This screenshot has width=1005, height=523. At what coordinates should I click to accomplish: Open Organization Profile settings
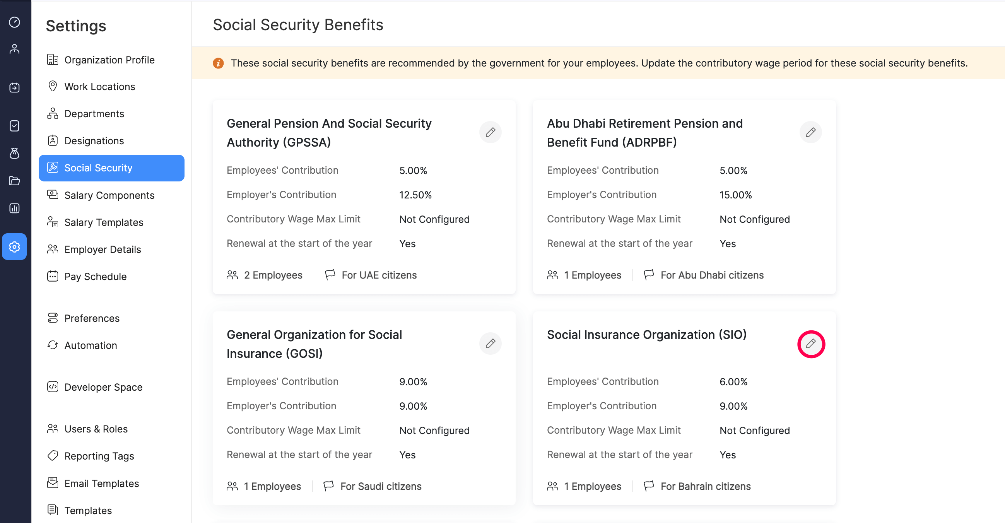coord(109,60)
